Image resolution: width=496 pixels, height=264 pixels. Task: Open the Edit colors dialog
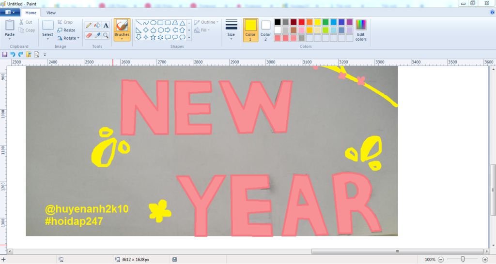(361, 30)
